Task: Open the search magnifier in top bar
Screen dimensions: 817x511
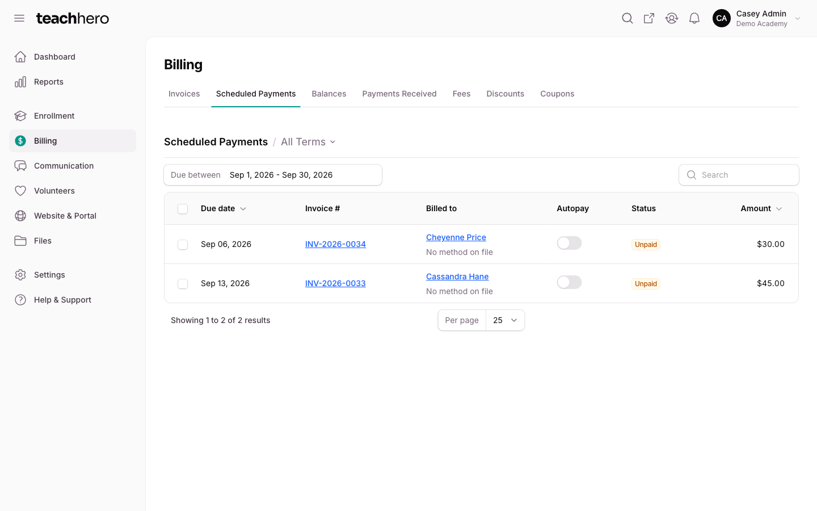Action: click(627, 18)
